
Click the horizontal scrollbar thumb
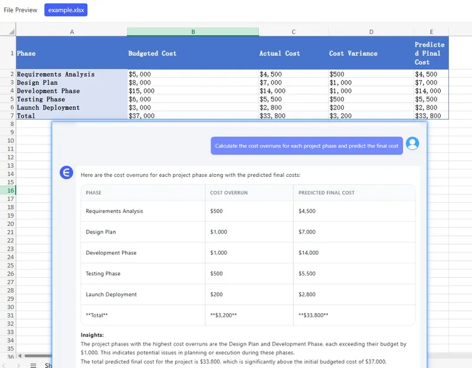38,356
